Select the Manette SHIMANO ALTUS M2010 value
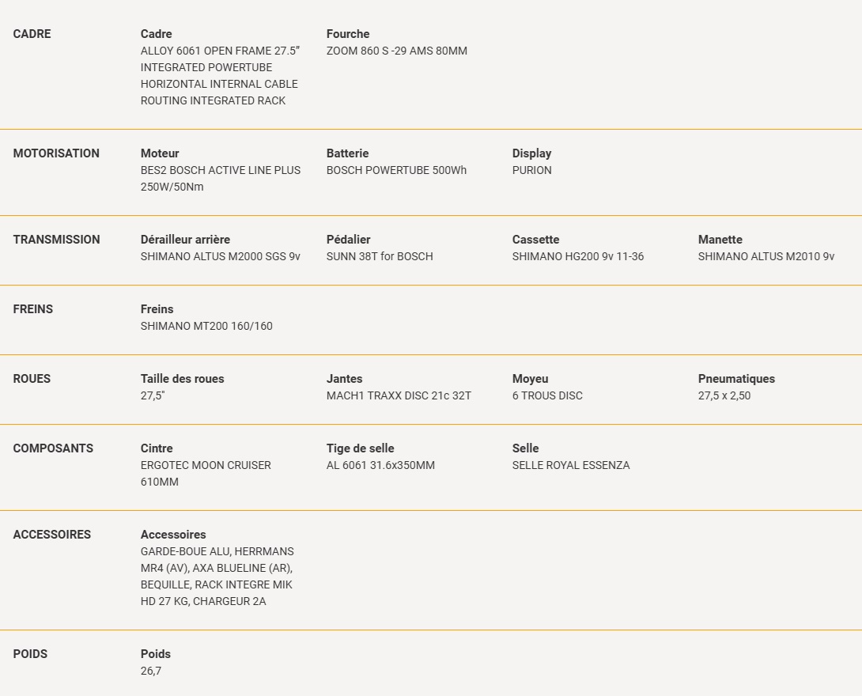 [x=766, y=257]
